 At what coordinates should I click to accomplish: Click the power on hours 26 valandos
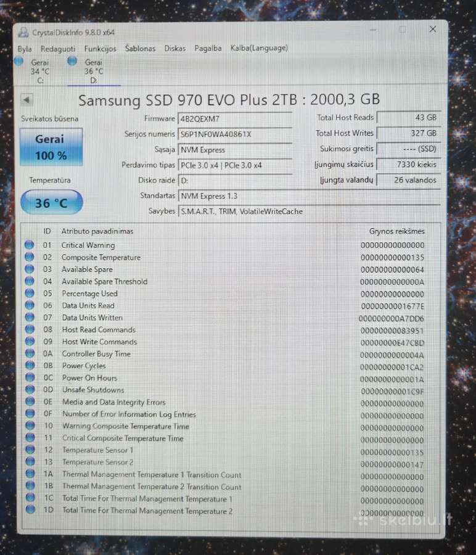click(408, 180)
